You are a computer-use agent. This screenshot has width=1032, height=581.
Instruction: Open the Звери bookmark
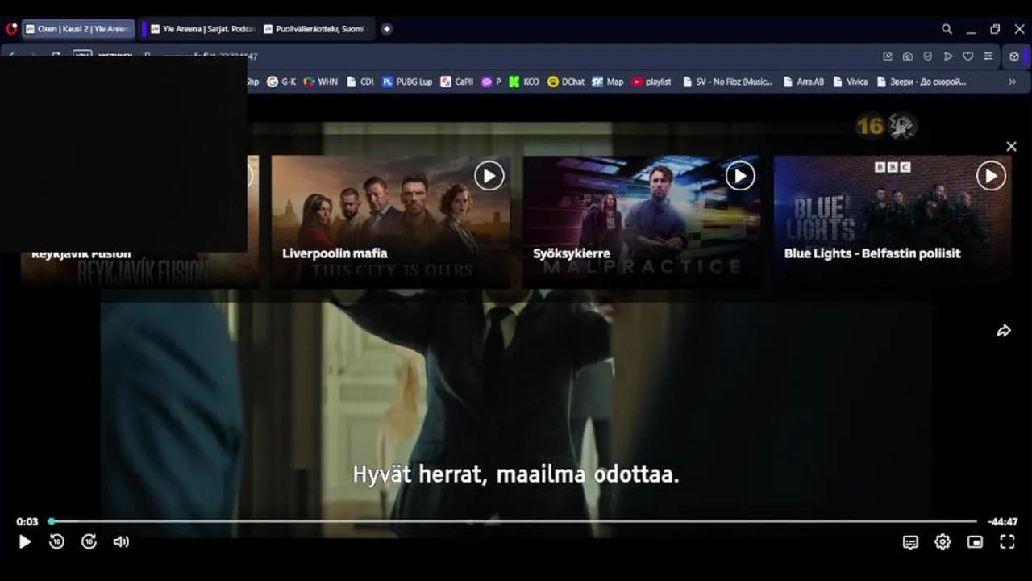922,82
